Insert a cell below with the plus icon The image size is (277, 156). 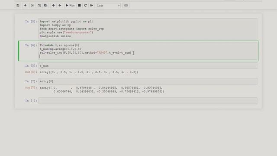[x=25, y=6]
